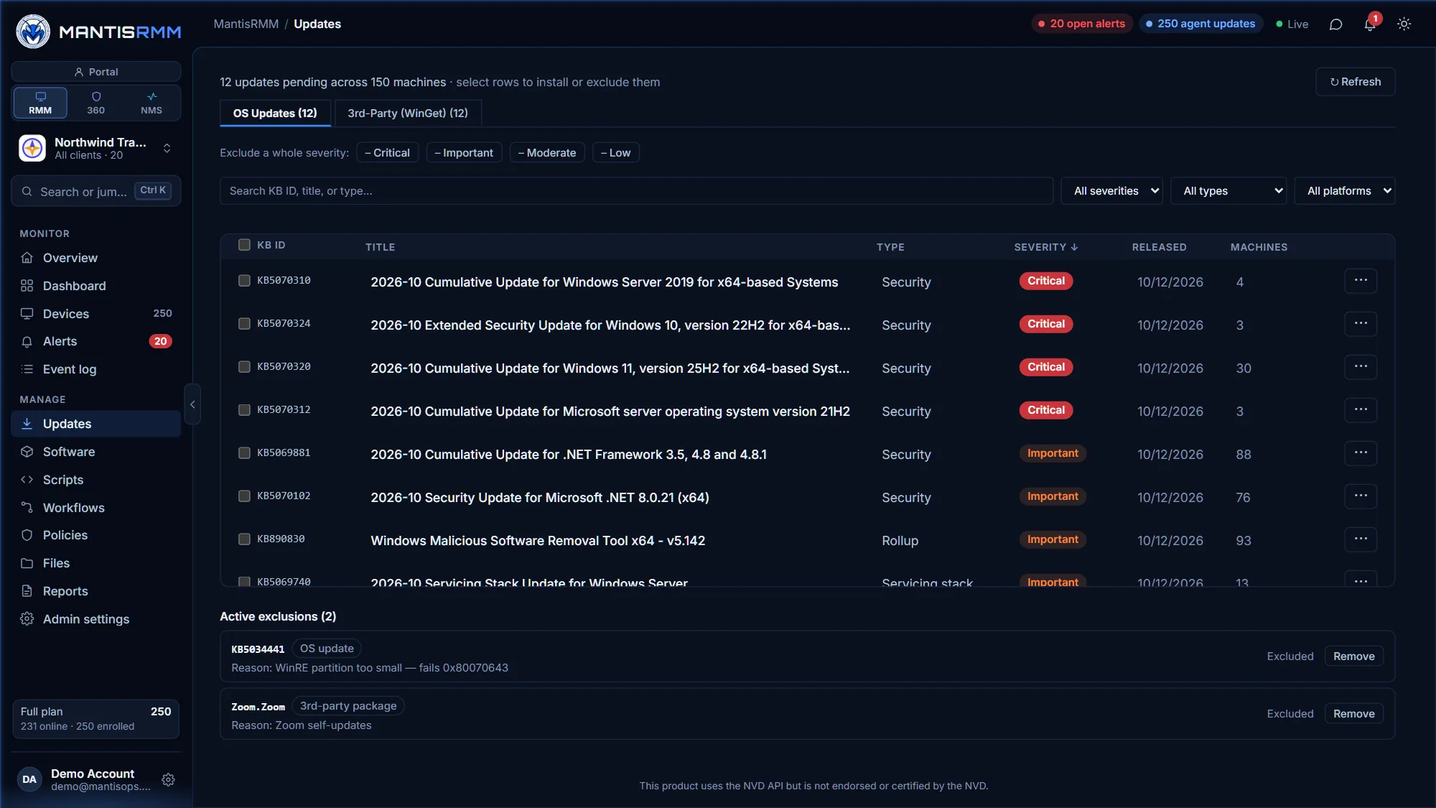1436x808 pixels.
Task: Open Files in the sidebar
Action: (x=95, y=563)
